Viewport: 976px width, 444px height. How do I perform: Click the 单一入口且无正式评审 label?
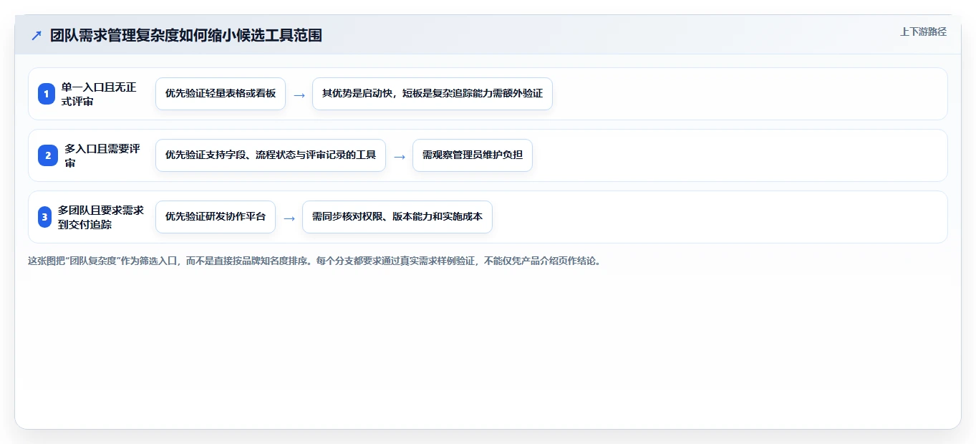pyautogui.click(x=99, y=94)
